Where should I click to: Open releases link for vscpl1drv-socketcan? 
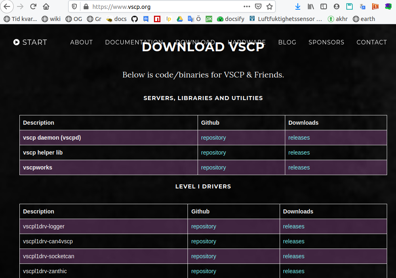293,256
